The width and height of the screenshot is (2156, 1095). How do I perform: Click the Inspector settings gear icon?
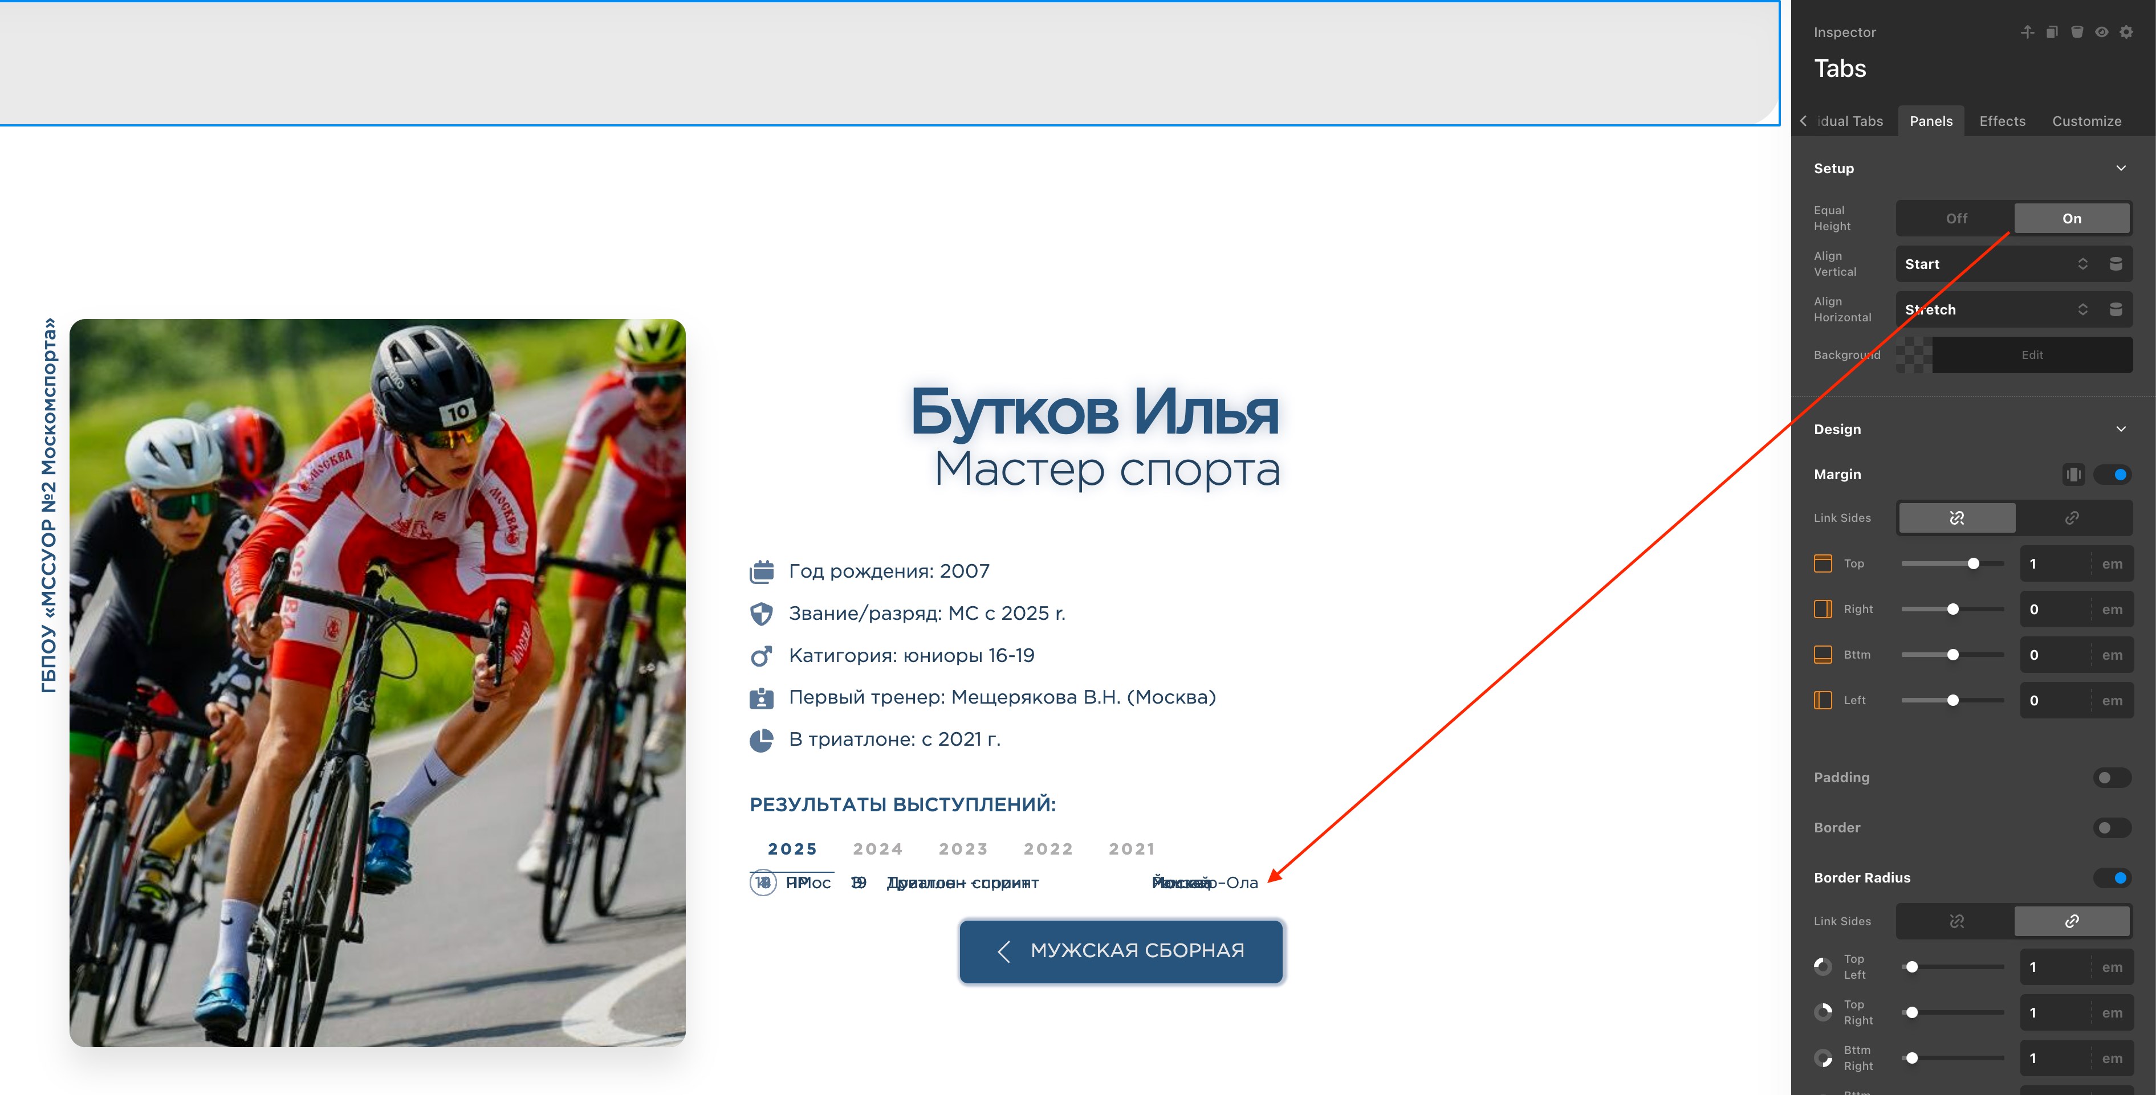pyautogui.click(x=2126, y=32)
